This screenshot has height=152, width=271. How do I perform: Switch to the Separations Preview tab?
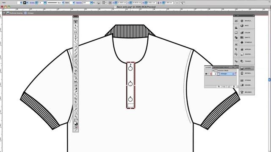[221, 68]
